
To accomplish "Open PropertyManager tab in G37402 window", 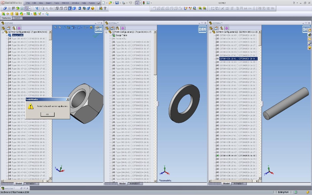I will (x=8, y=28).
